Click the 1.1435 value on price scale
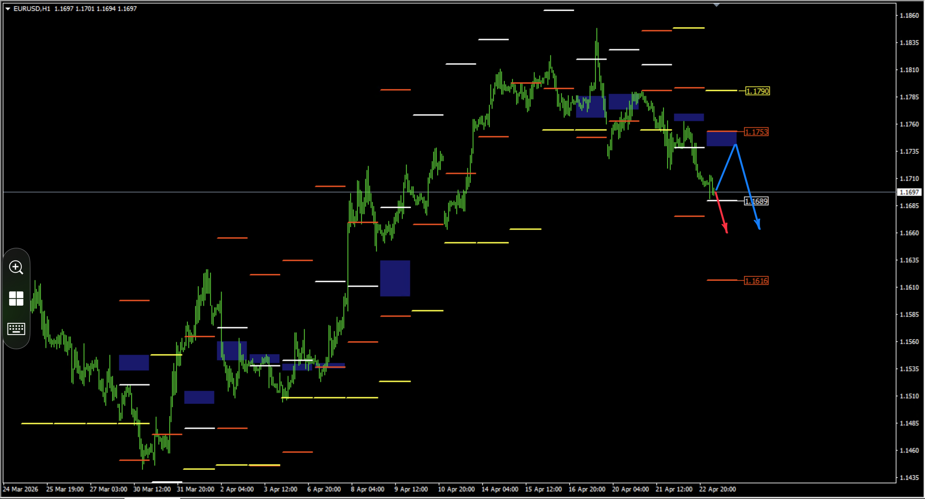The height and width of the screenshot is (499, 925). pyautogui.click(x=909, y=477)
